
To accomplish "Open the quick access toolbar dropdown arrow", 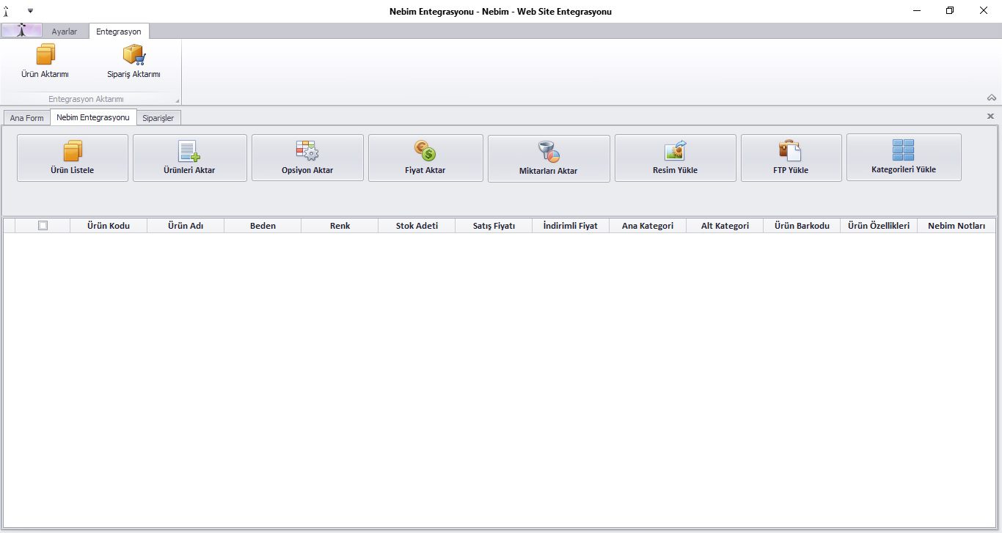I will pos(31,11).
